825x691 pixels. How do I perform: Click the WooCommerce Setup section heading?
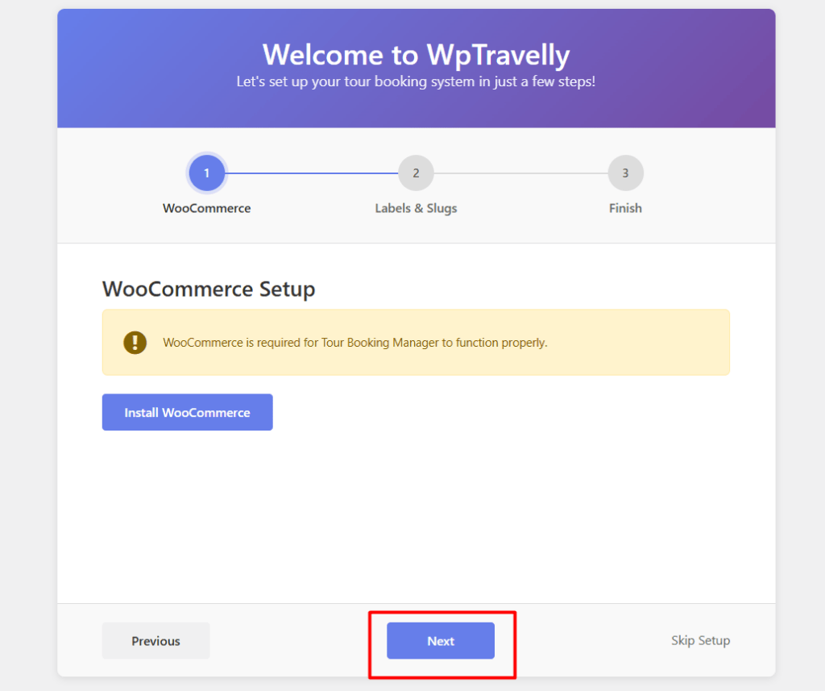point(209,289)
